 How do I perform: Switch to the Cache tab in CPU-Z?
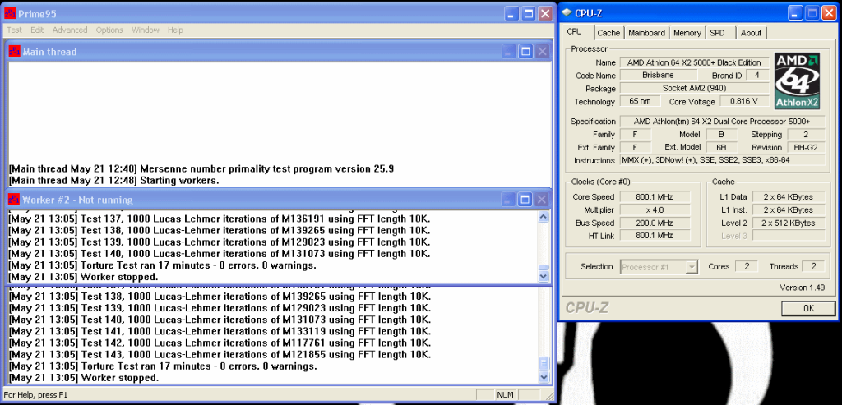(x=608, y=33)
